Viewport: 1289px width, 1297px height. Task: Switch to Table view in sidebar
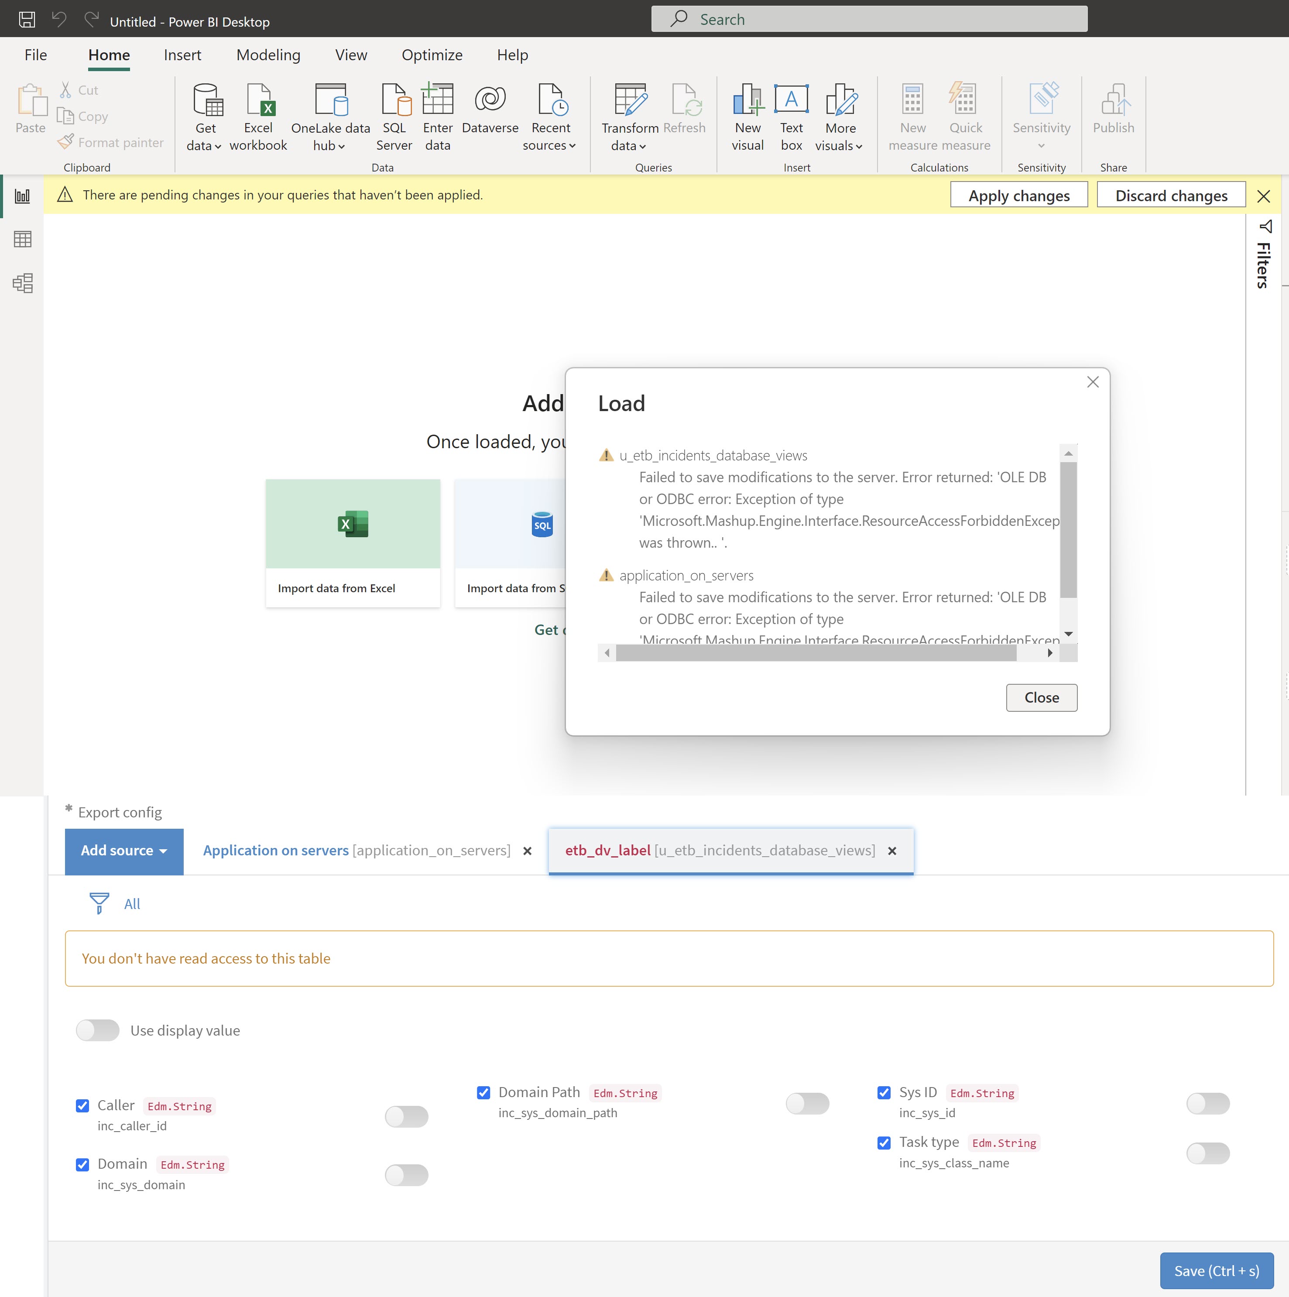pyautogui.click(x=23, y=240)
